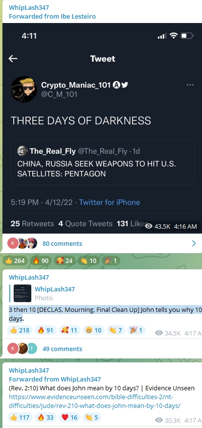Click the WhipLash347 name on first post
202x428 pixels.
coord(29,8)
